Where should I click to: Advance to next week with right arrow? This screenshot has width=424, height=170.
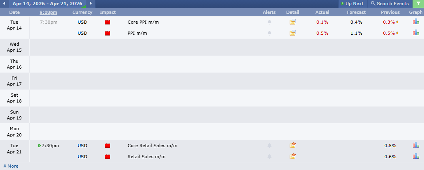pyautogui.click(x=90, y=4)
